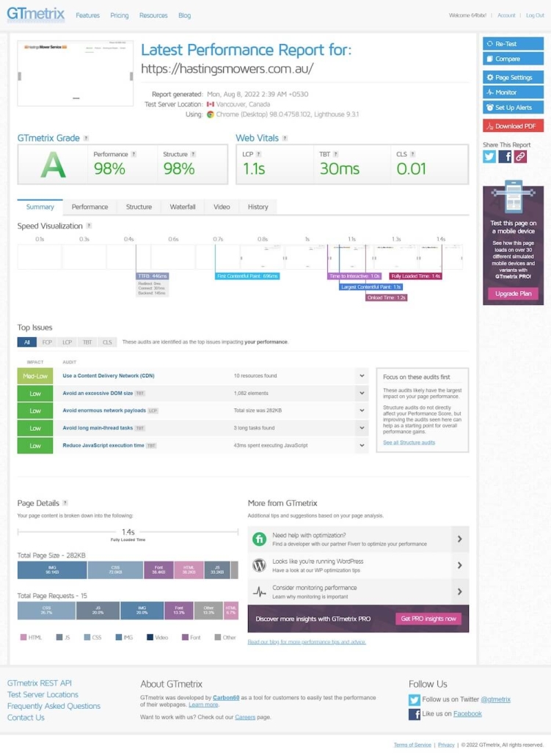Open the Video tab

coord(222,207)
